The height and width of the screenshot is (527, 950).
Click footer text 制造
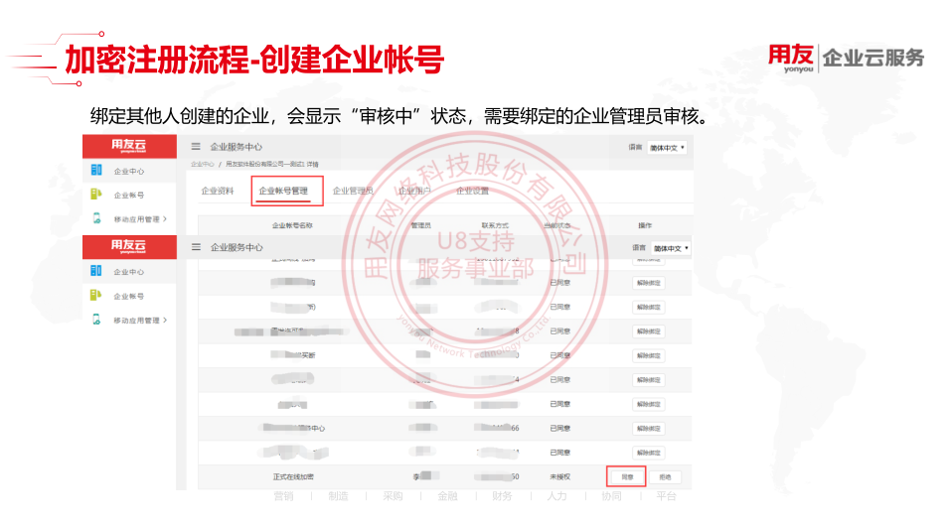pos(338,496)
